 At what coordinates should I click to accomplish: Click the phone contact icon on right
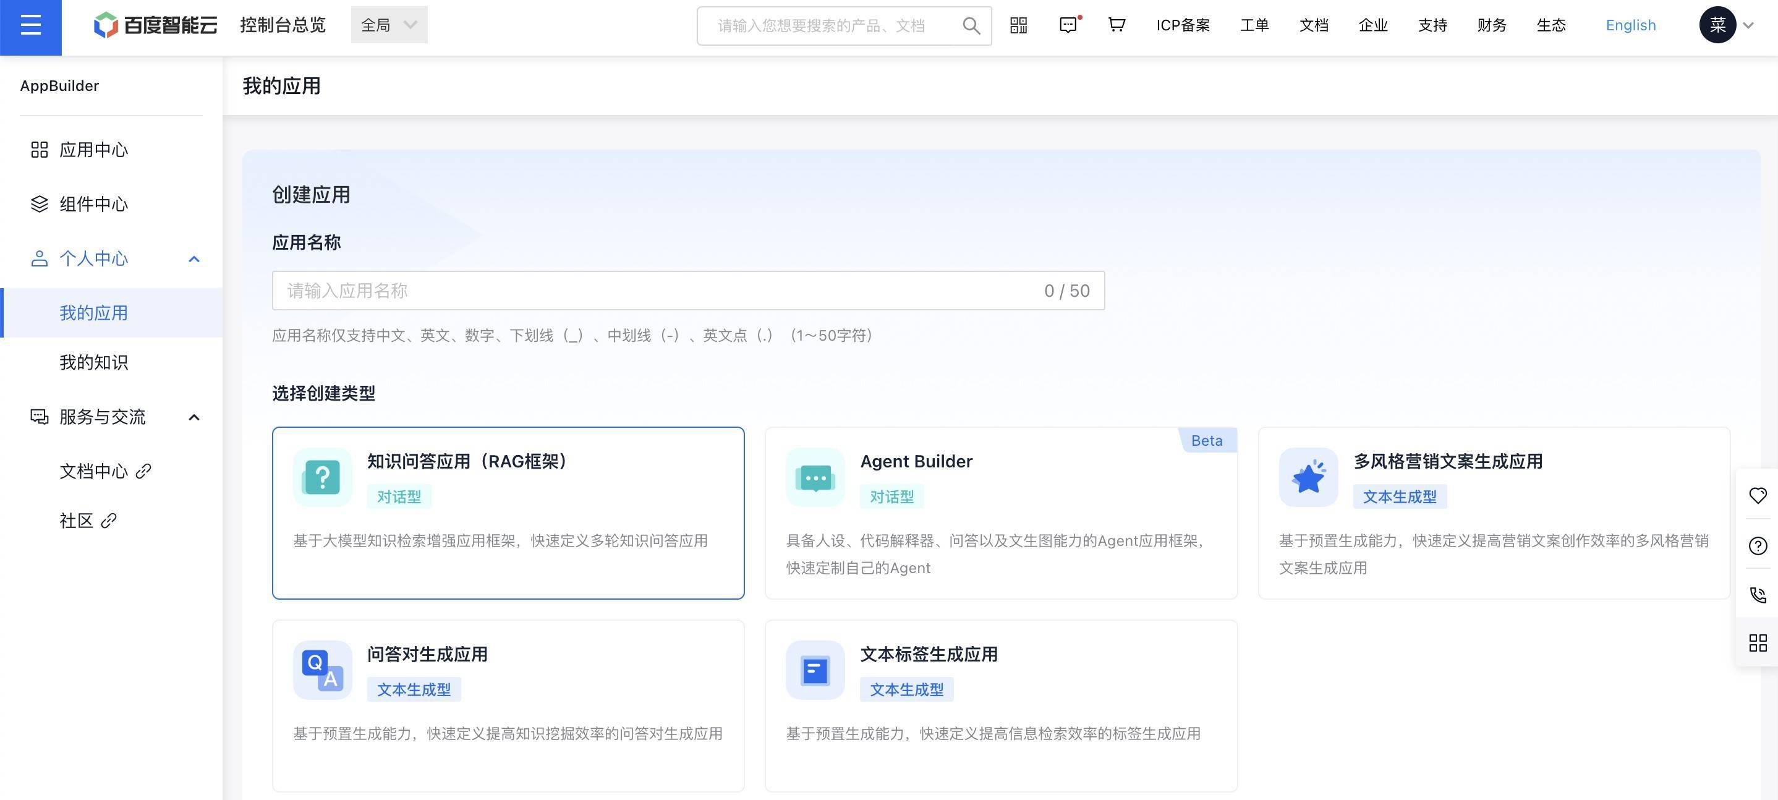pos(1758,595)
